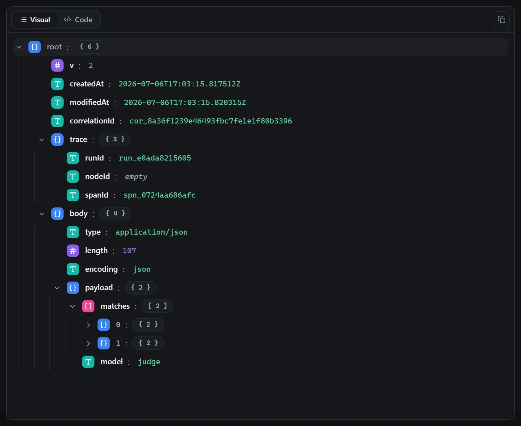Select spanId value spn_0724aa686afc
521x426 pixels.
tap(160, 195)
